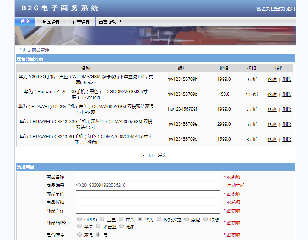Select the 三星 brand radio button

102,219
